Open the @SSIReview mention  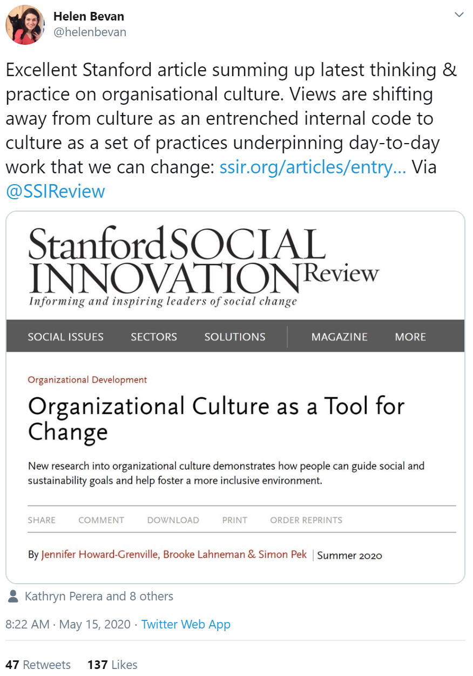(55, 191)
